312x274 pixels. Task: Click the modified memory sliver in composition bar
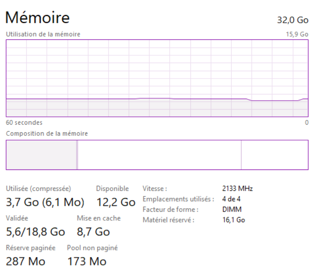(x=77, y=155)
